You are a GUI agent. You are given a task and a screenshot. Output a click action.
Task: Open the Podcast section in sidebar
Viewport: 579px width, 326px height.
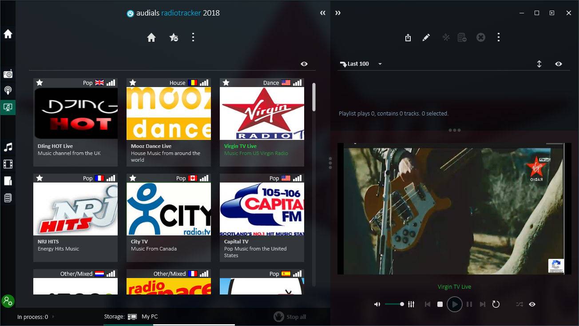8,90
